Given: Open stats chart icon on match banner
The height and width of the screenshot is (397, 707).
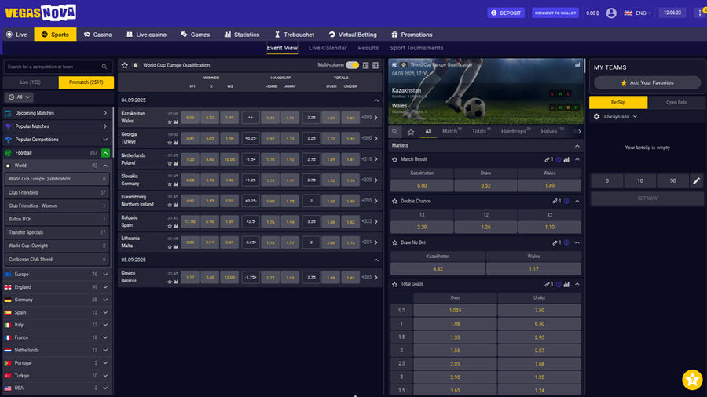Looking at the screenshot, I should coord(577,65).
